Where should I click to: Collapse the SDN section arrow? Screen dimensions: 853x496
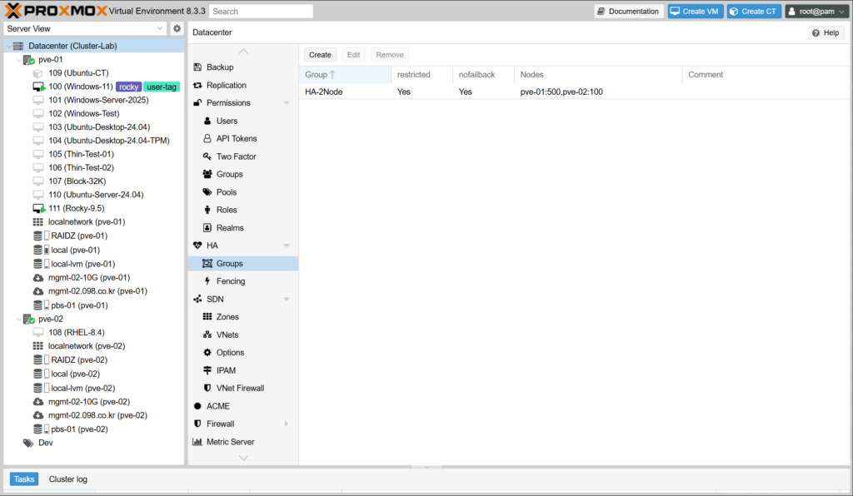coord(287,300)
